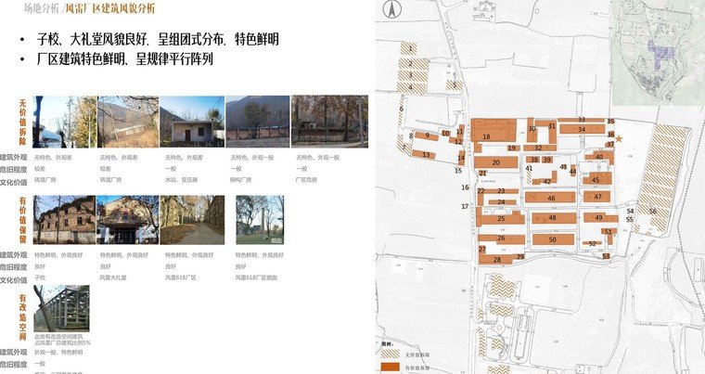Image resolution: width=705 pixels, height=374 pixels.
Task: Click the vertical heading 有价值保留 beside photos
Action: 22,220
